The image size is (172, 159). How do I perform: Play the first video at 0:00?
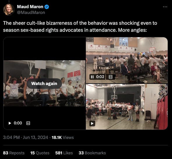[10, 123]
